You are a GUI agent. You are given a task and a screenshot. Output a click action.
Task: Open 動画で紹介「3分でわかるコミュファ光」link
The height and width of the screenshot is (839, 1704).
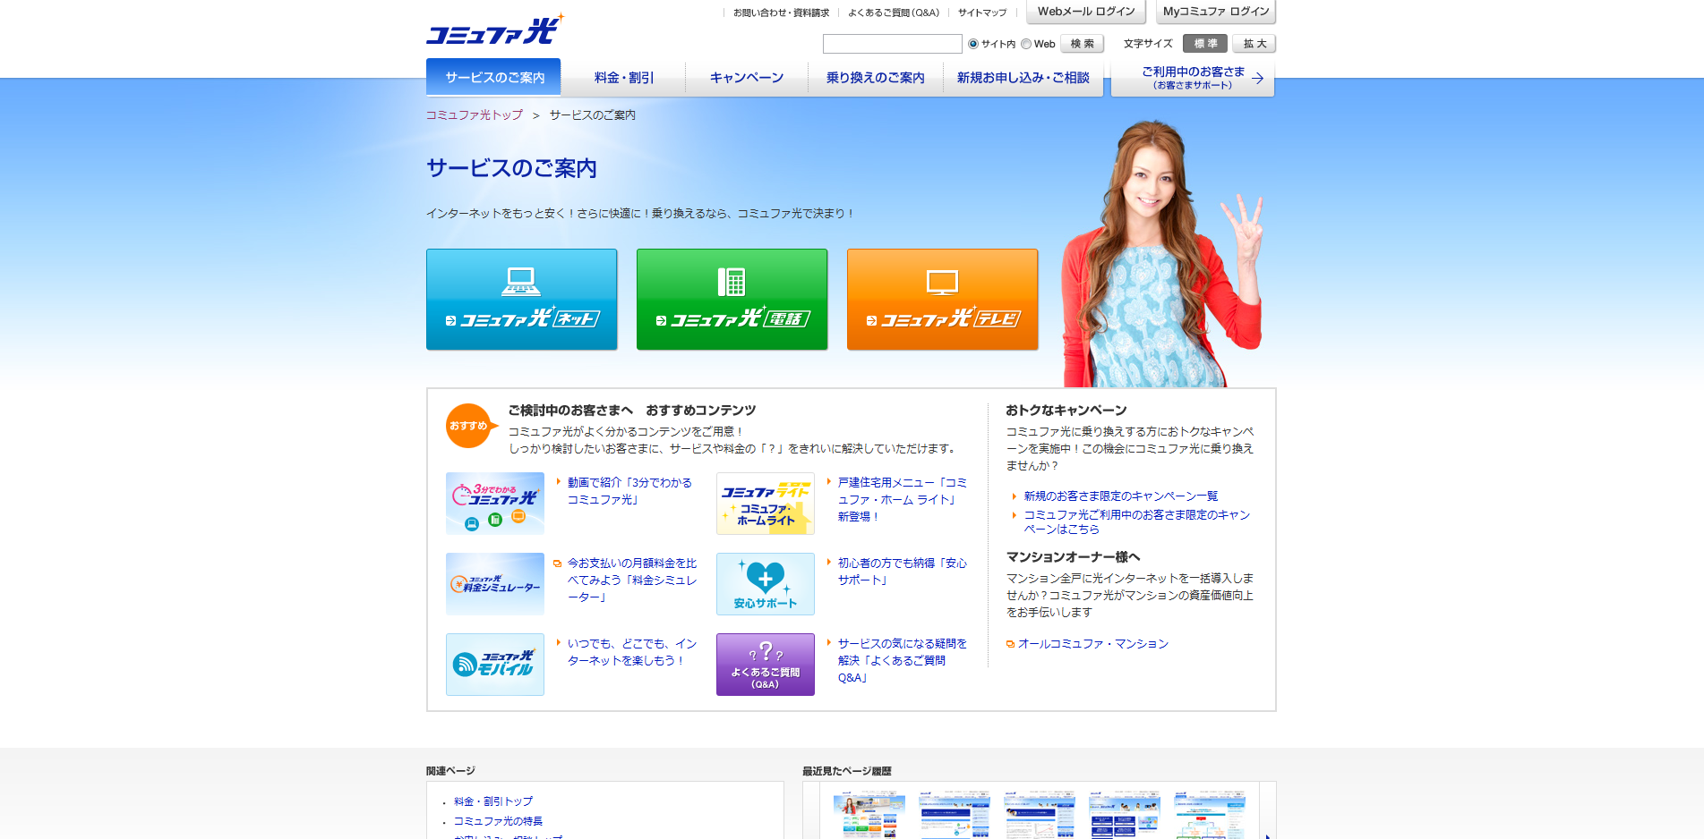click(629, 491)
